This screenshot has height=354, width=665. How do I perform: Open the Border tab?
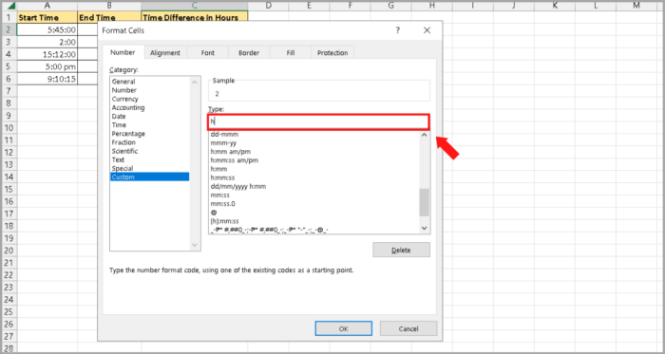point(249,53)
